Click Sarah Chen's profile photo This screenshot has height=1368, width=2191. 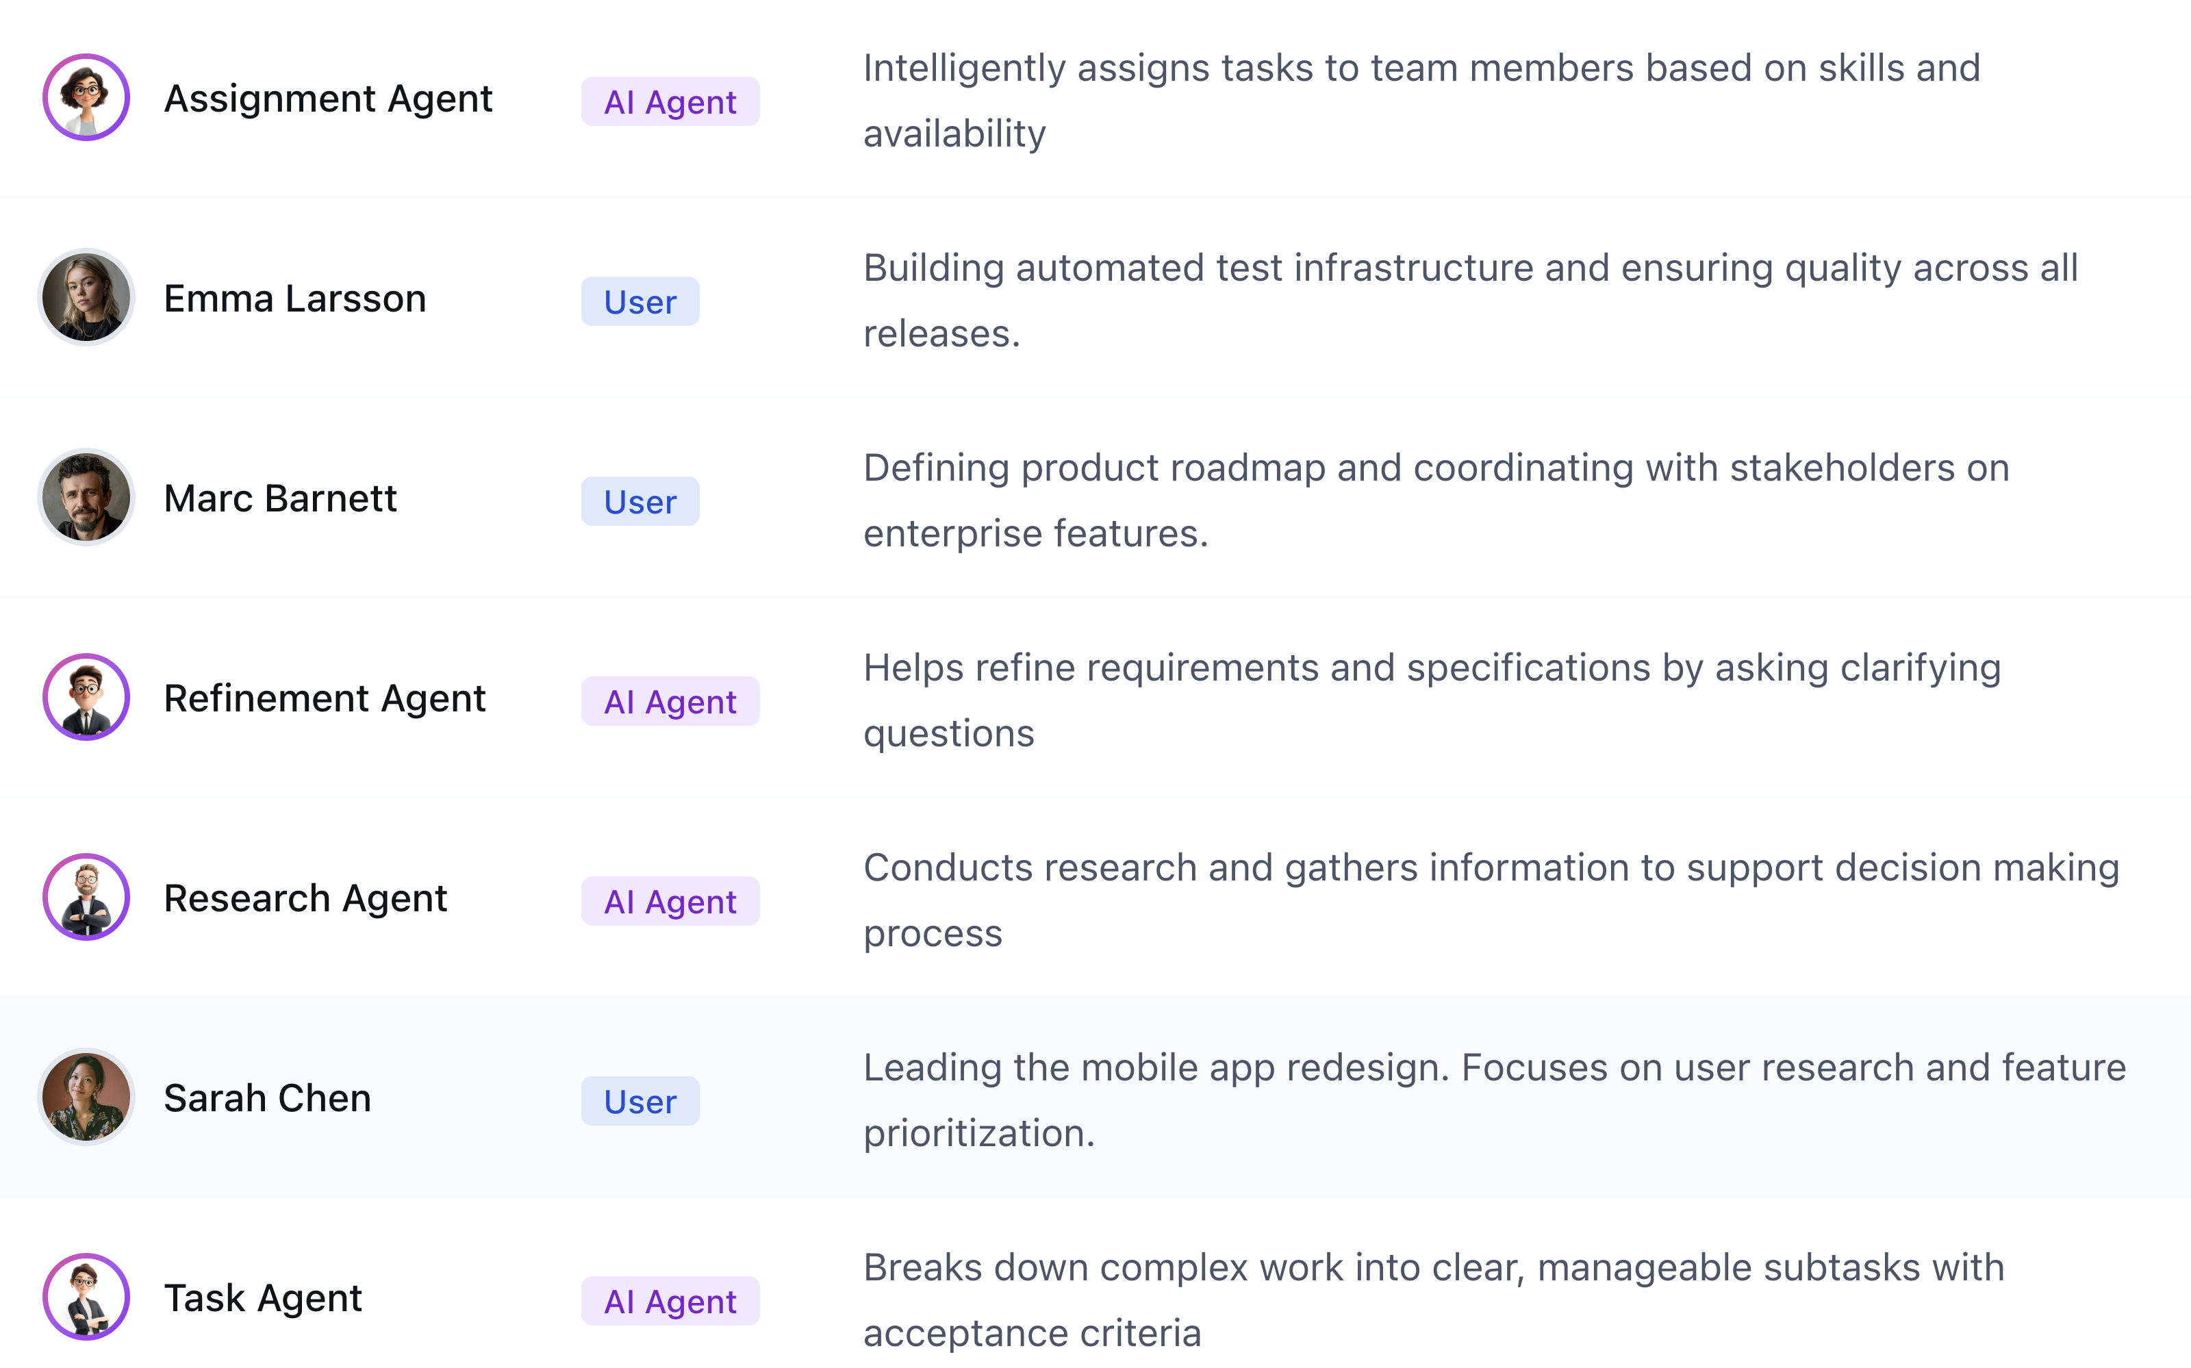(86, 1098)
